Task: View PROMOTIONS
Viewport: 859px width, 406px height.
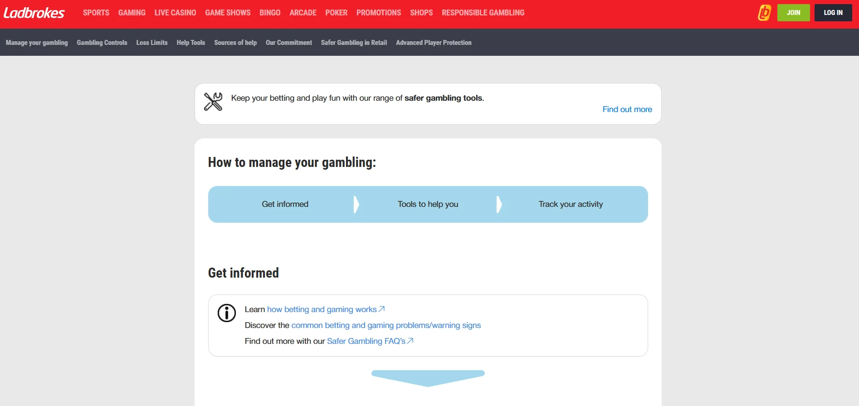Action: coord(379,13)
